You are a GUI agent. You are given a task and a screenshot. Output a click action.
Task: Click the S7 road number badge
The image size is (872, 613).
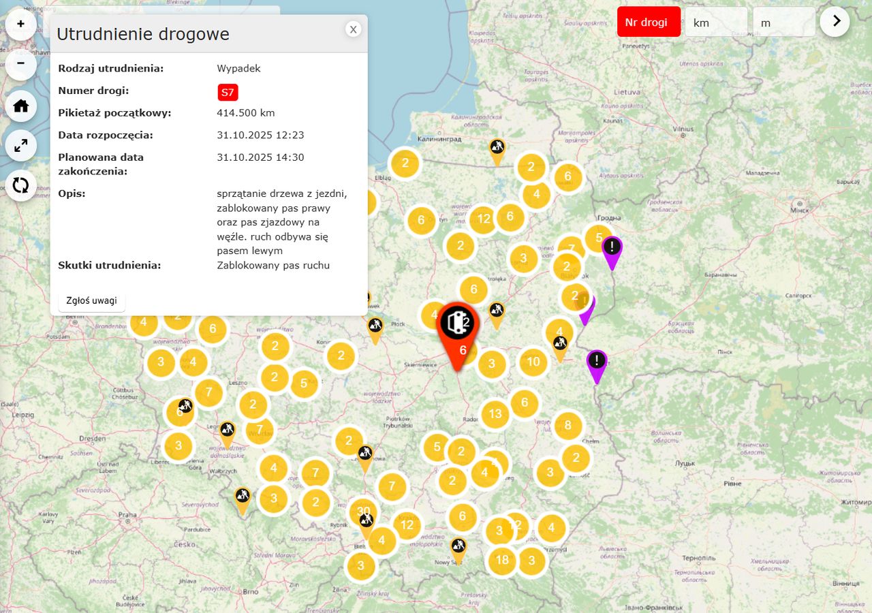(x=228, y=92)
